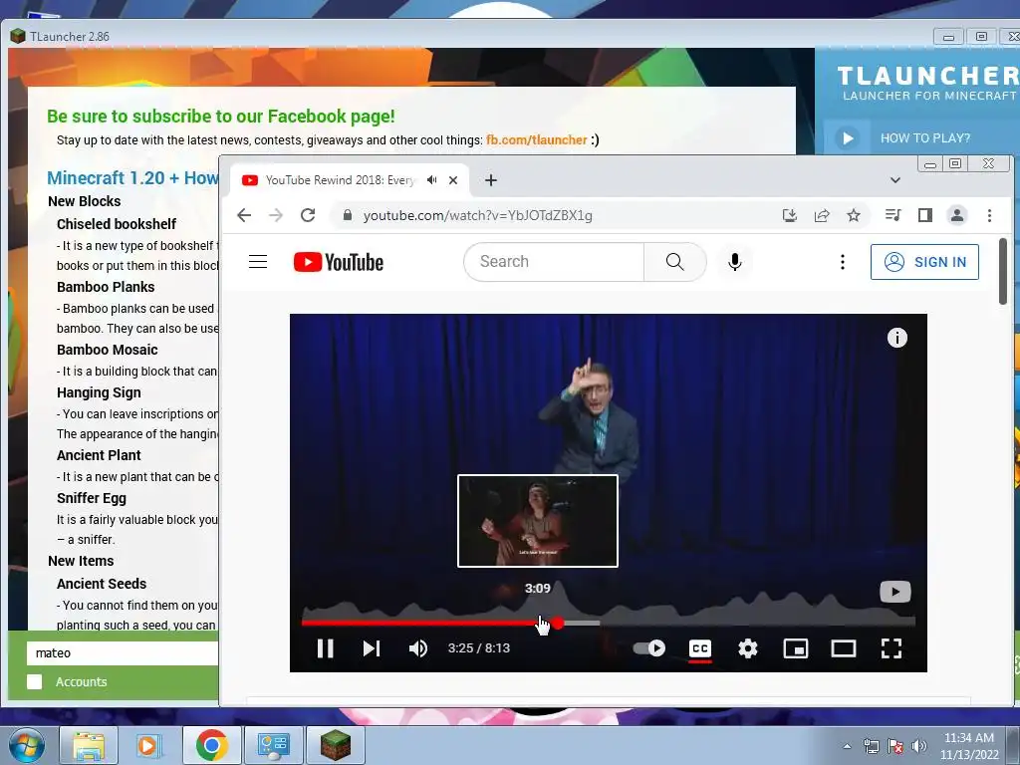Open Windows Explorer from taskbar
Viewport: 1020px width, 765px height.
tap(89, 745)
